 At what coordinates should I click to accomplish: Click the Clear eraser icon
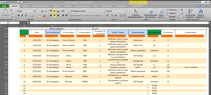182,17
